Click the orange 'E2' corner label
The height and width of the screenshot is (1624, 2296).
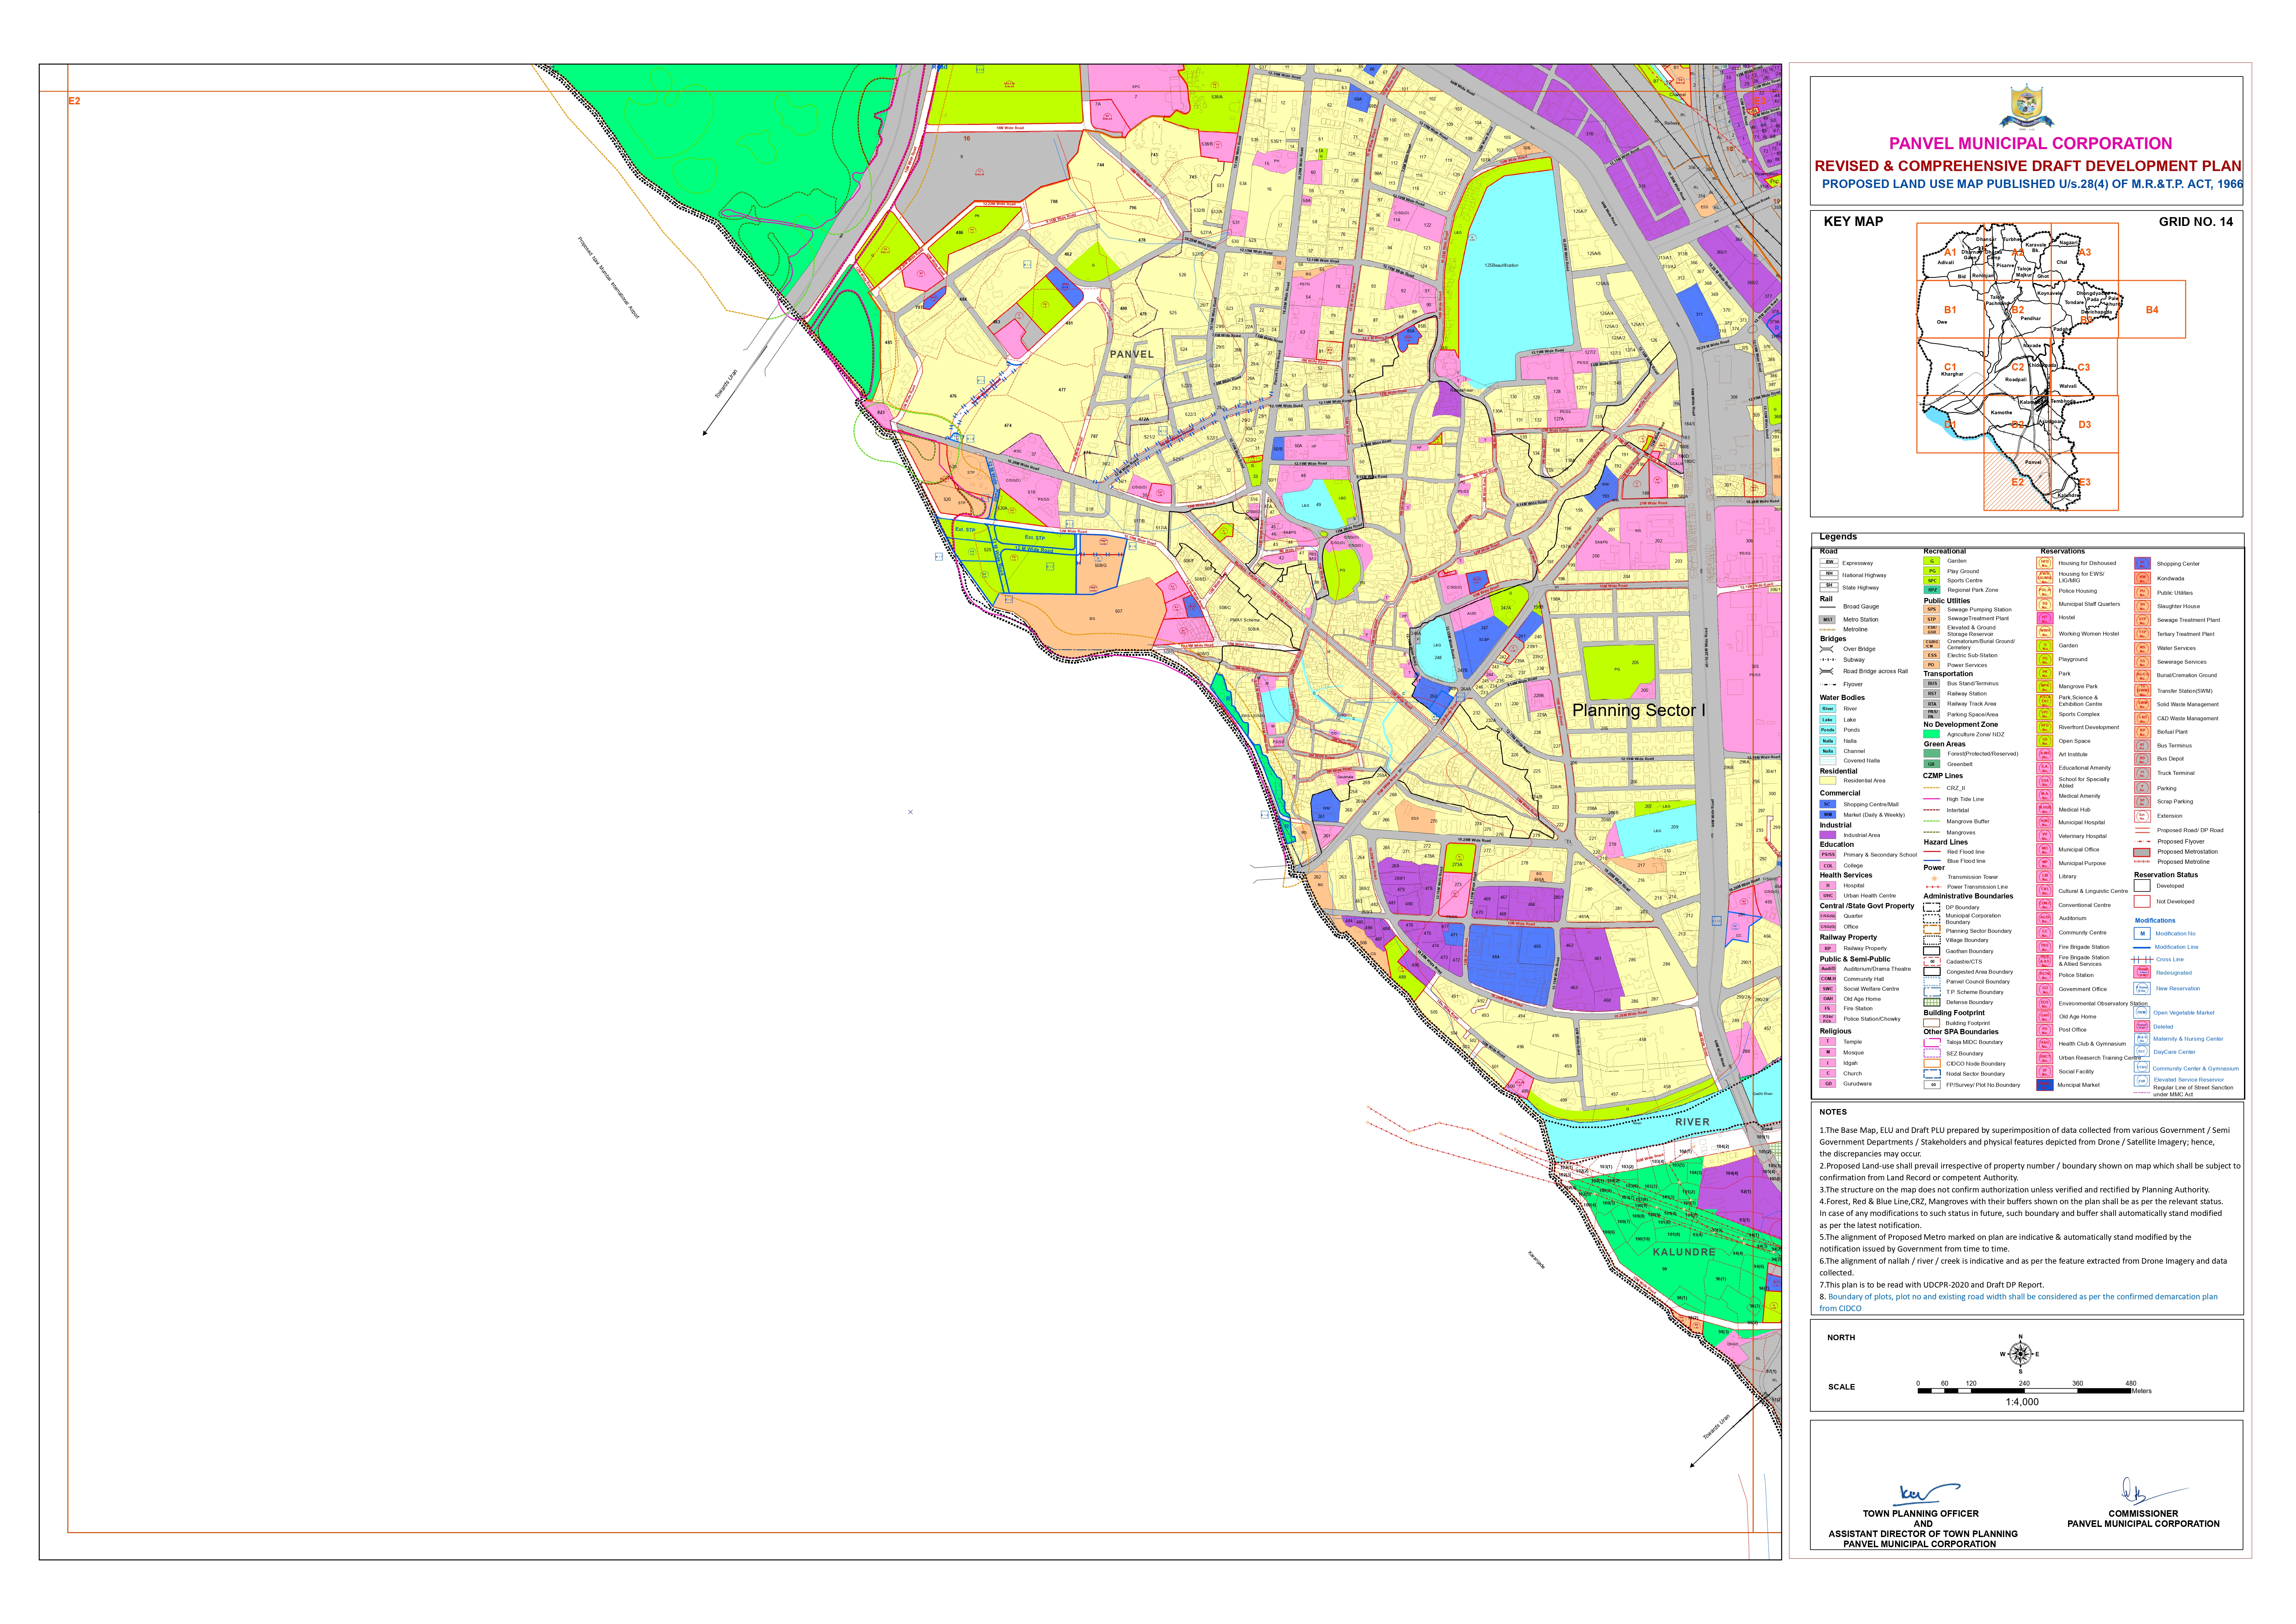click(74, 101)
